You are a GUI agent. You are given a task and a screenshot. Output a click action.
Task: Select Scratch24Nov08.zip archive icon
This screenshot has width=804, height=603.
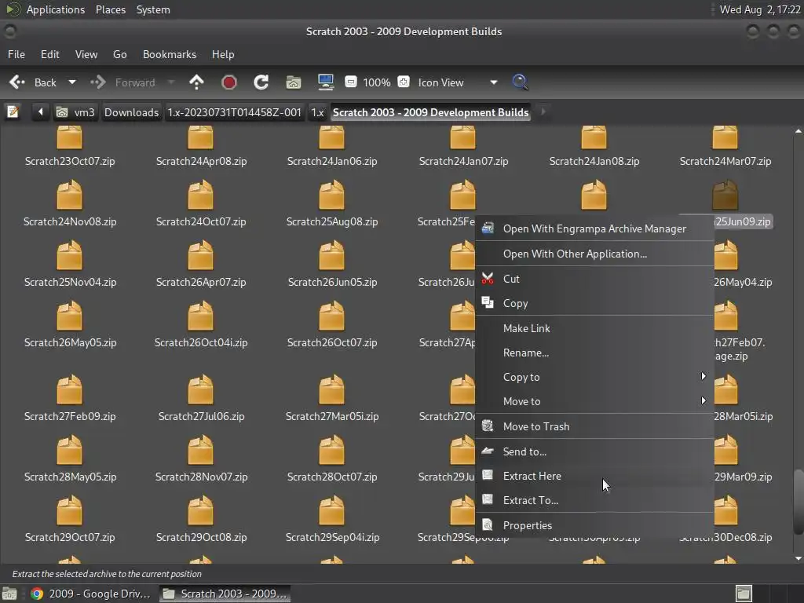69,195
